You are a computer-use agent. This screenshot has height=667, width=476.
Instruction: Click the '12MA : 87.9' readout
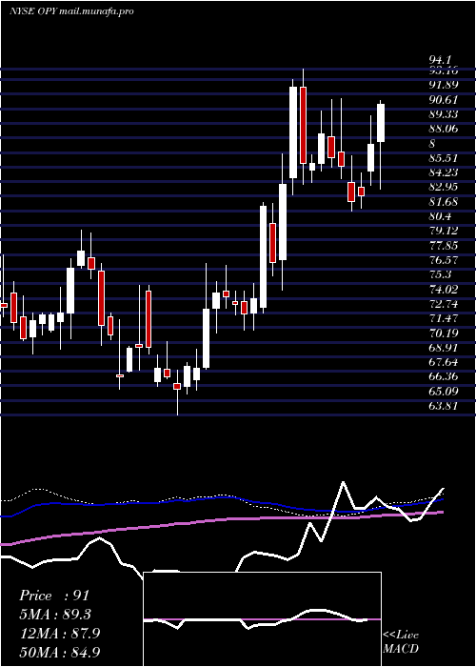pos(59,633)
